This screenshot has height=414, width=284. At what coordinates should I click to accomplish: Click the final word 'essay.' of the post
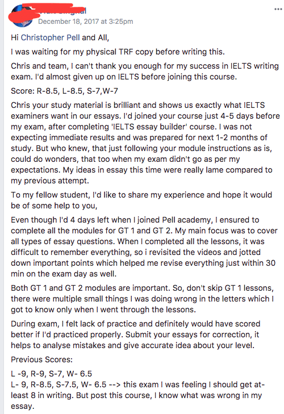point(23,406)
